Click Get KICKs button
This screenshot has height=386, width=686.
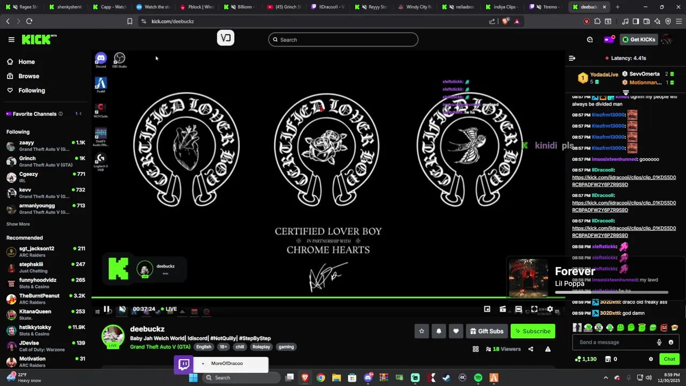click(638, 40)
